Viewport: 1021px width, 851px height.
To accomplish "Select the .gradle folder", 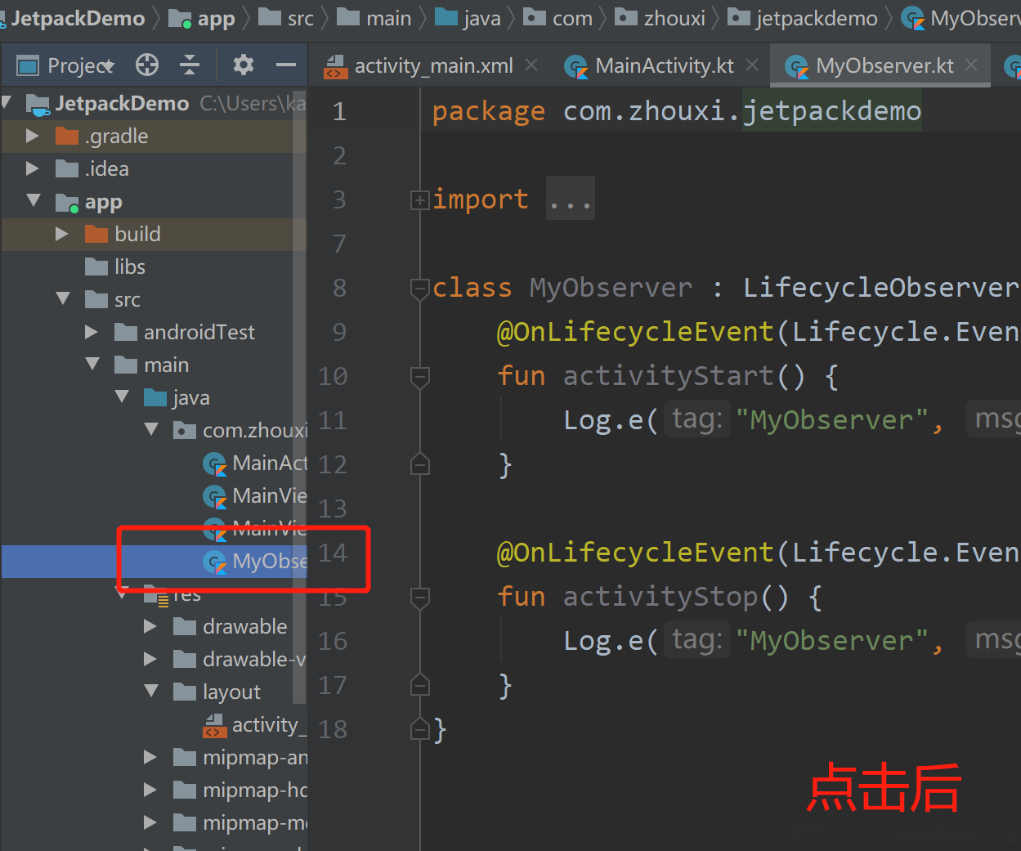I will pyautogui.click(x=154, y=136).
